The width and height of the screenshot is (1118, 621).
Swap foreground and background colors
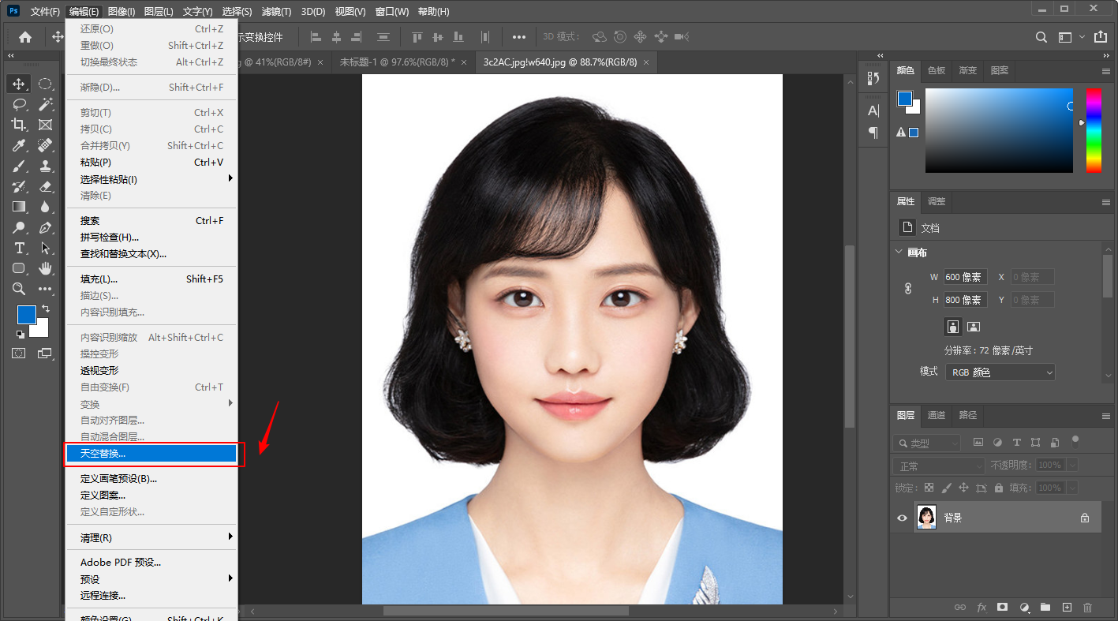[x=46, y=308]
